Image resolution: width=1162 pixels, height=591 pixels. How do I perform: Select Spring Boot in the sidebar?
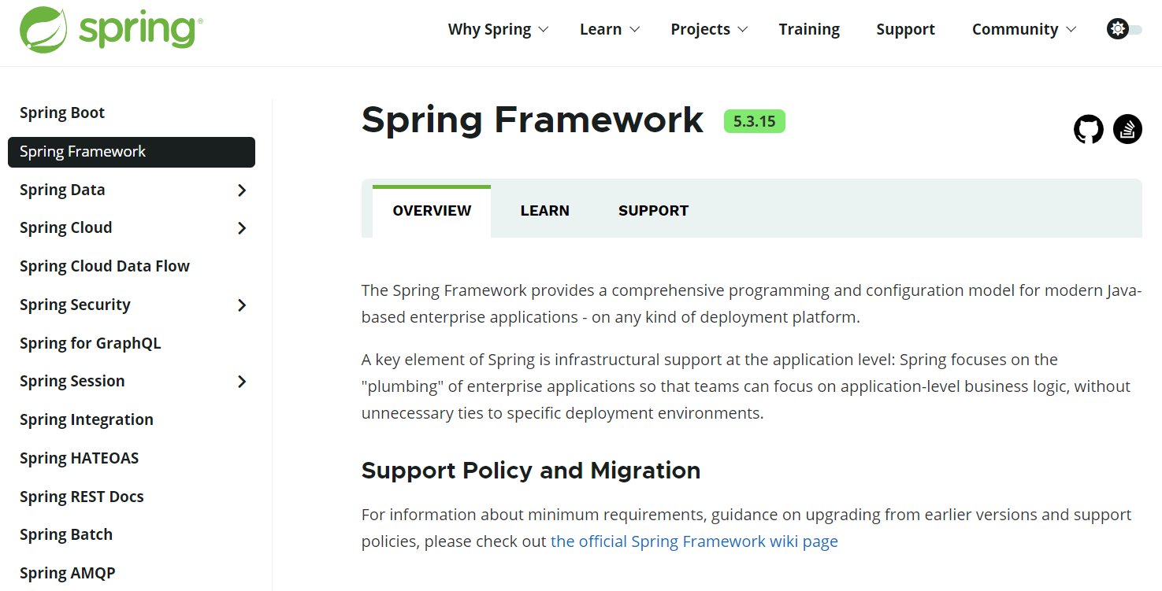(x=62, y=113)
